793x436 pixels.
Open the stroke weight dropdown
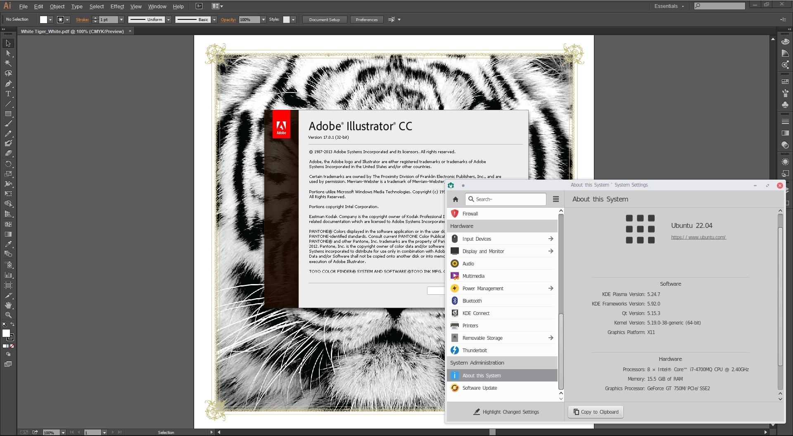[x=121, y=20]
